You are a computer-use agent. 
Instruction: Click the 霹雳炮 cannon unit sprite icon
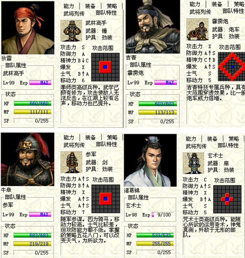[x=198, y=29]
